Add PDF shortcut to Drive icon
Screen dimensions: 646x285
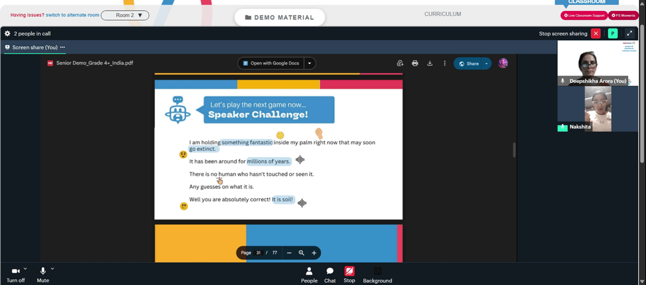400,63
